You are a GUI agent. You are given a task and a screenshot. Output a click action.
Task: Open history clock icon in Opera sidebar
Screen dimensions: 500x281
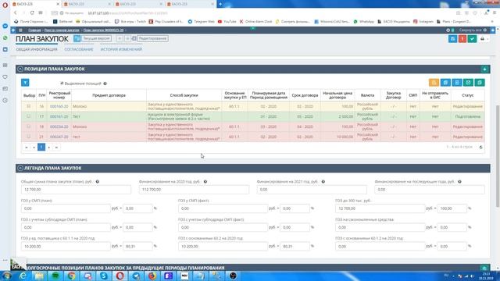[5, 101]
